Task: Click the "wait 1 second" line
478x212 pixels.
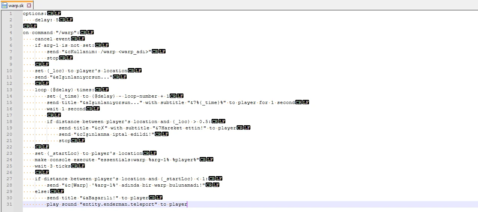Action: [x=66, y=109]
